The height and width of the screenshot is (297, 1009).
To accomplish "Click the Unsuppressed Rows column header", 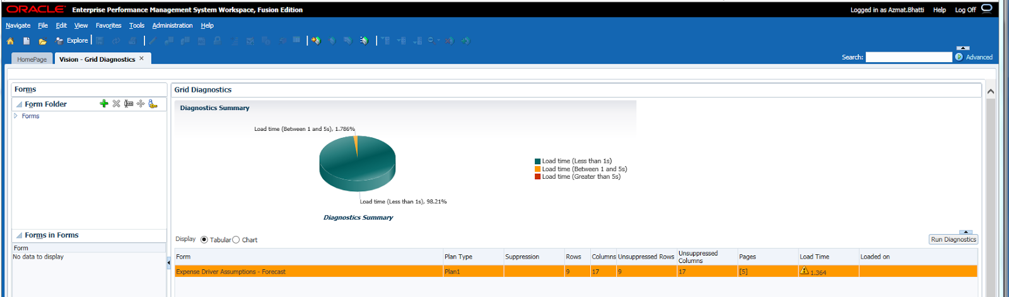I will pyautogui.click(x=646, y=257).
